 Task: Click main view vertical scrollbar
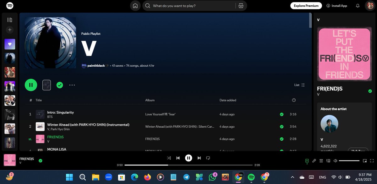point(310,21)
